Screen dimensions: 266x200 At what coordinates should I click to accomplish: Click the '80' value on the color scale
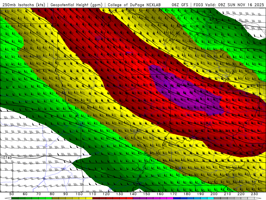tap(52, 194)
